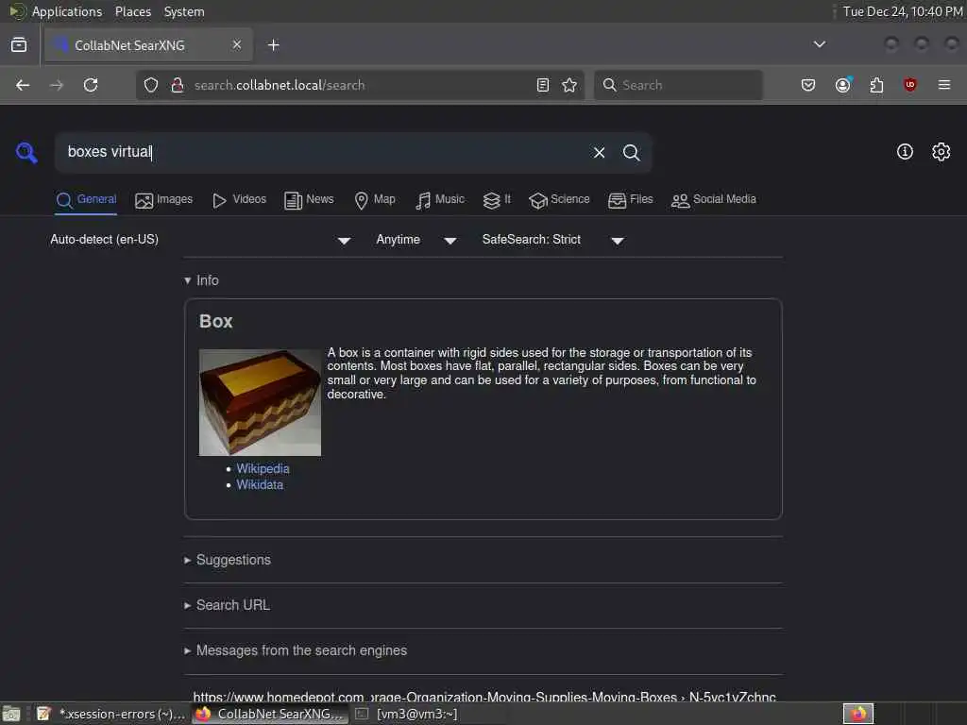The height and width of the screenshot is (725, 967).
Task: Switch to the Files category tab
Action: click(630, 200)
